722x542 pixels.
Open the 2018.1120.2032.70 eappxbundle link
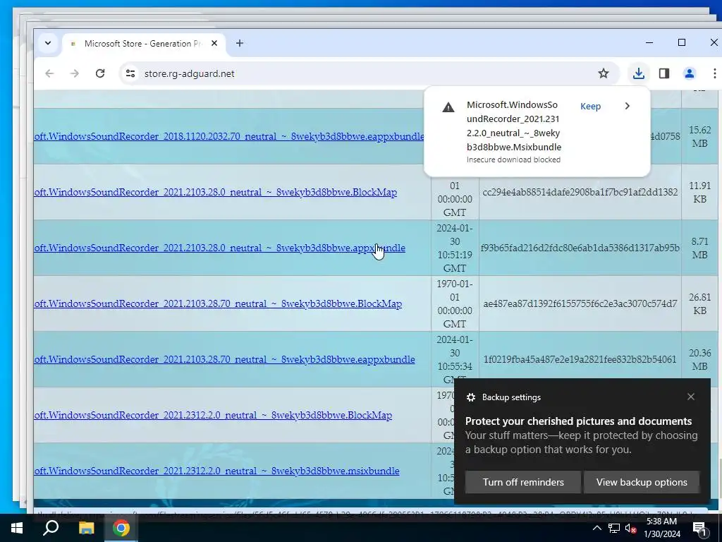tap(229, 136)
